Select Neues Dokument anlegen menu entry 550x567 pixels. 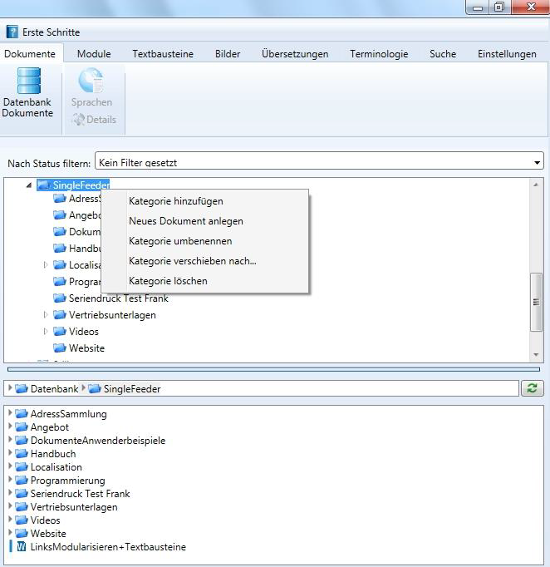pos(185,221)
